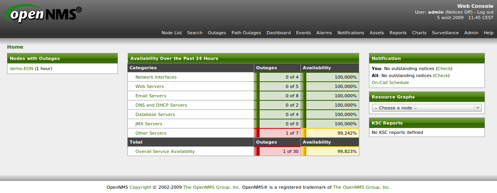Click the Home breadcrumb
The image size is (497, 193).
[15, 47]
